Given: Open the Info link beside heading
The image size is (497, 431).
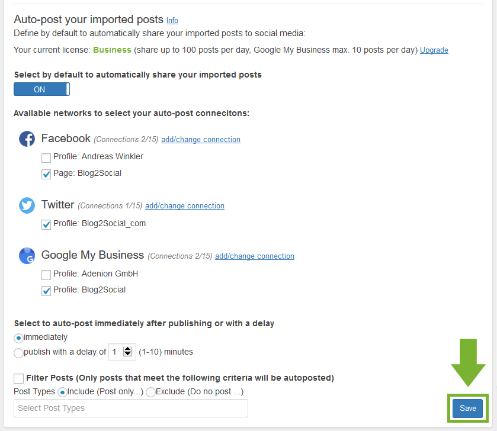Looking at the screenshot, I should (x=172, y=21).
